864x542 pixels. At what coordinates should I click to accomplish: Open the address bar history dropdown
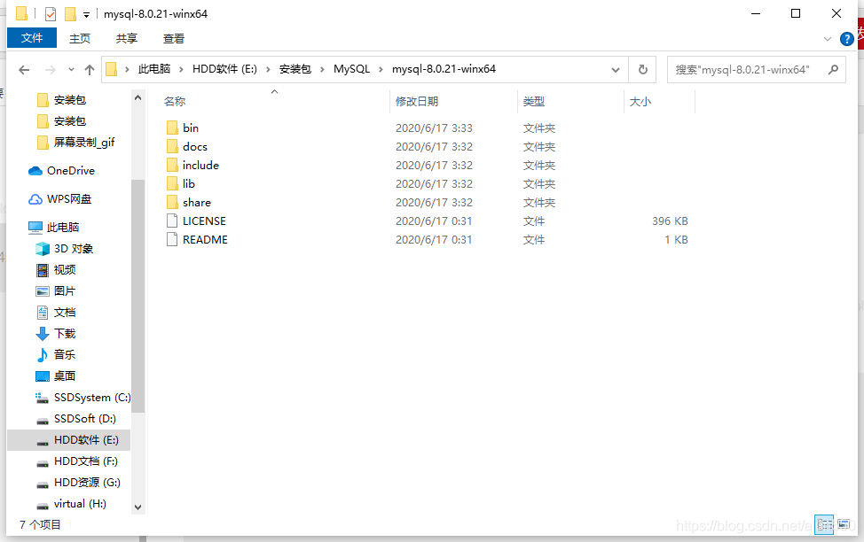[x=616, y=70]
